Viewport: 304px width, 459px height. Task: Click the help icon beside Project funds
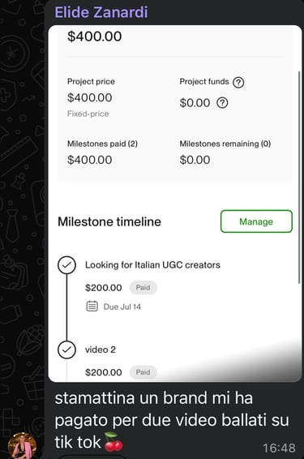point(238,82)
